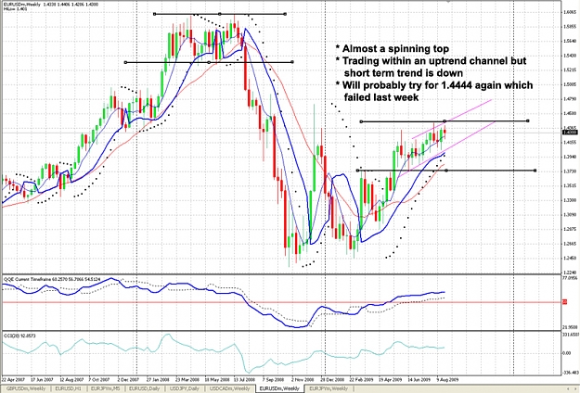The height and width of the screenshot is (393, 580).
Task: Select the "Trading within an uptrend channel" note
Action: point(431,67)
